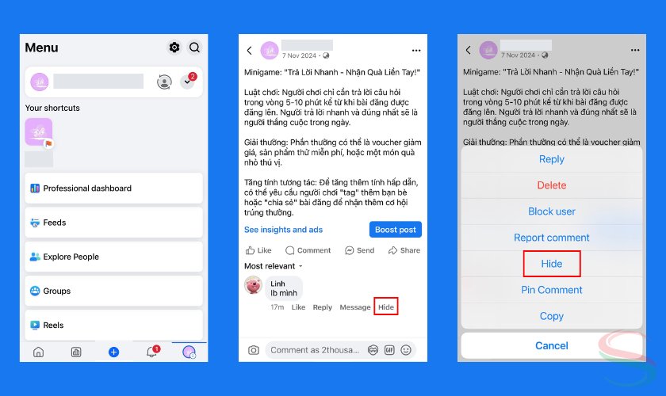Screen dimensions: 666x396
Task: Open emoji picker in comment field
Action: [406, 350]
